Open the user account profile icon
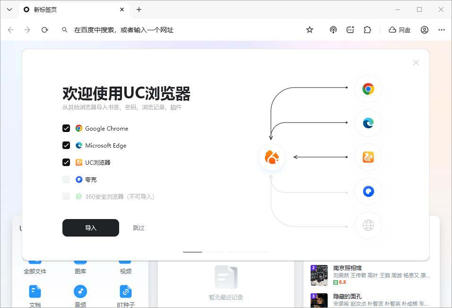Viewport: 452px width, 308px height. coord(424,30)
